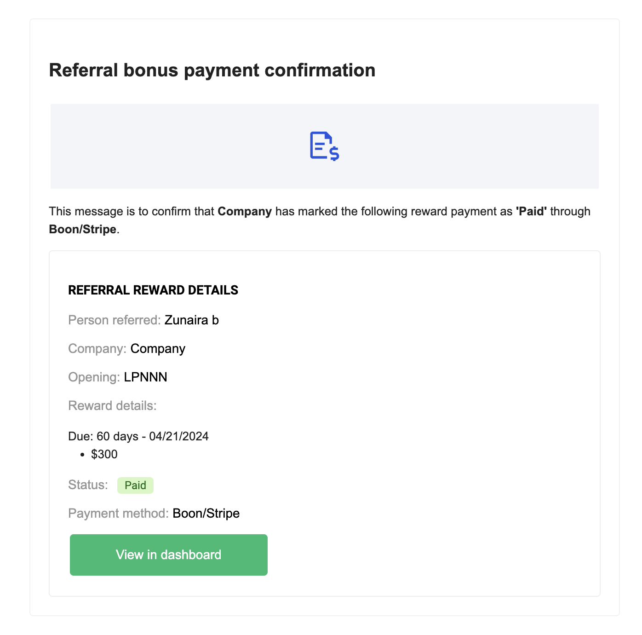Click the Payment method label
This screenshot has height=635, width=642.
pos(119,514)
